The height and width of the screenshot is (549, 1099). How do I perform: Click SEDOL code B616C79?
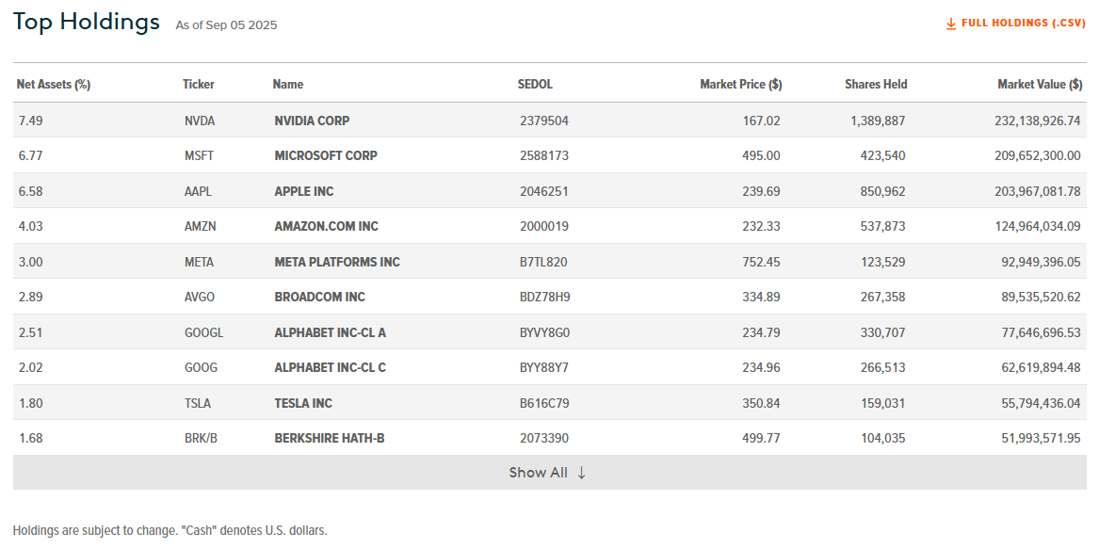544,403
